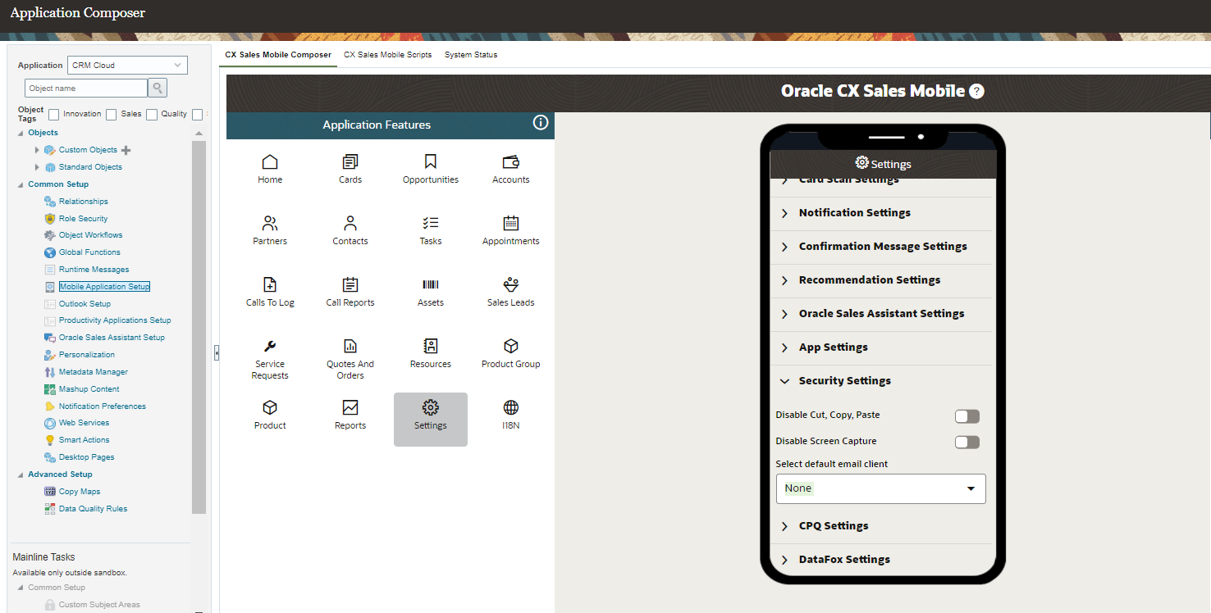Open the Quotes And Orders icon
Screen dimensions: 1211x613
[350, 347]
